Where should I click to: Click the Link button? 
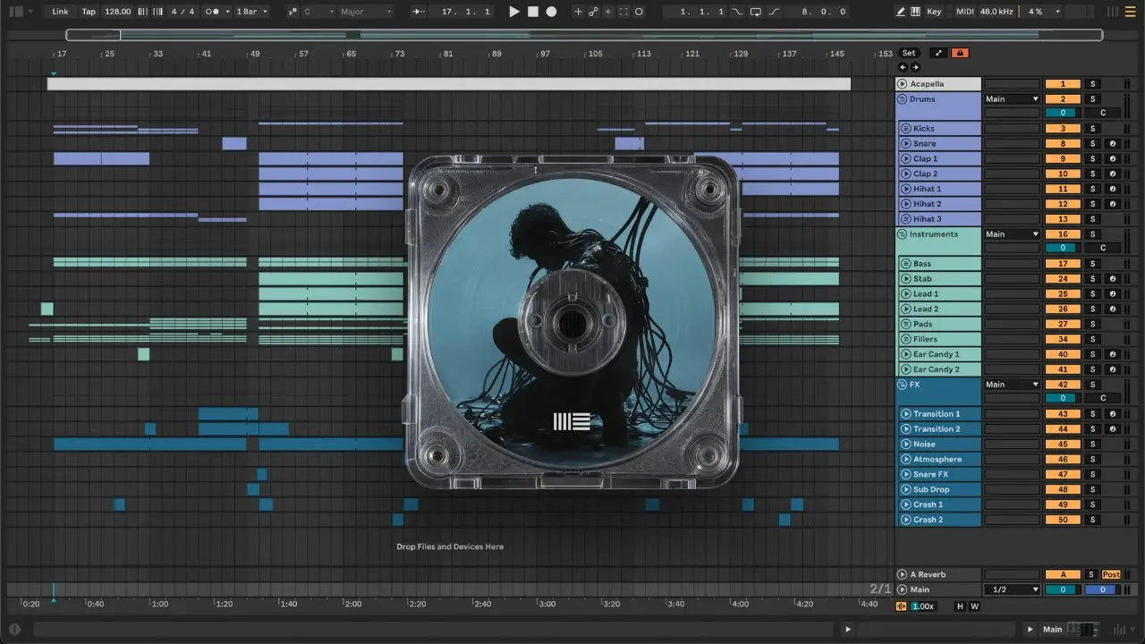pyautogui.click(x=60, y=12)
